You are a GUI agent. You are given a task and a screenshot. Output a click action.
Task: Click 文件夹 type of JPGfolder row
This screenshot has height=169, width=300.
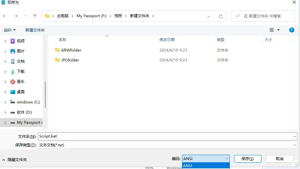[x=222, y=60]
